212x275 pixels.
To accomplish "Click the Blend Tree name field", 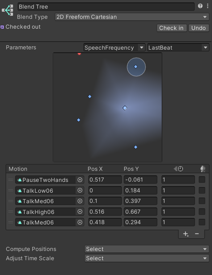I will 106,7.
